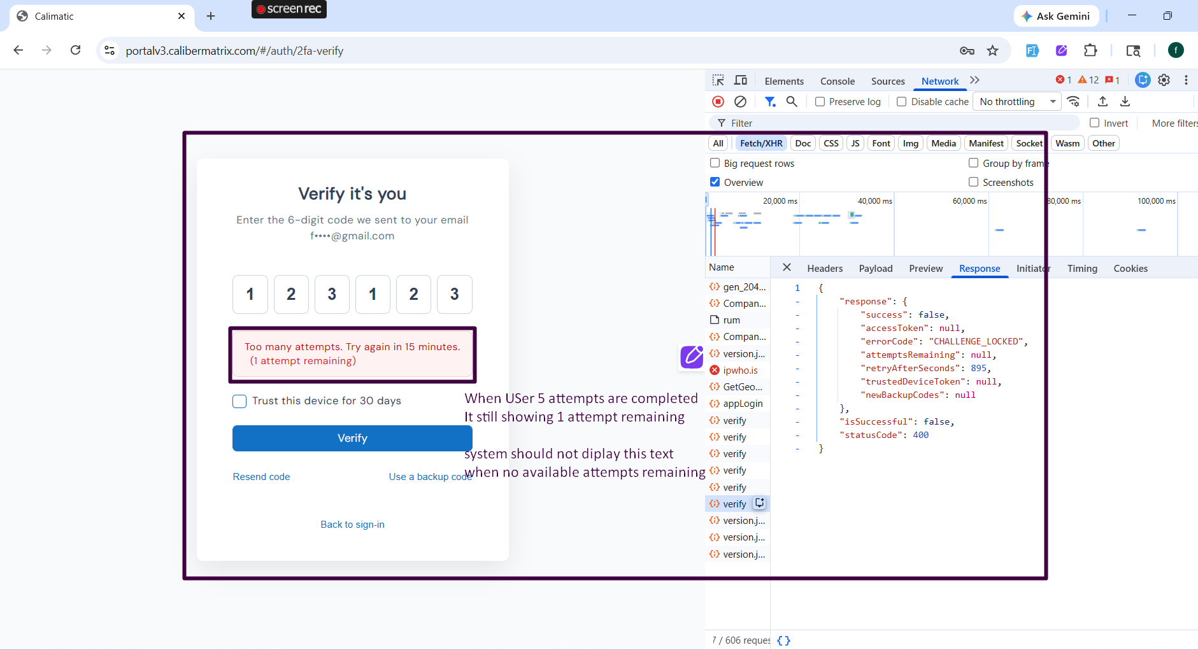This screenshot has width=1198, height=650.
Task: Filter requests by CSS type
Action: (831, 143)
